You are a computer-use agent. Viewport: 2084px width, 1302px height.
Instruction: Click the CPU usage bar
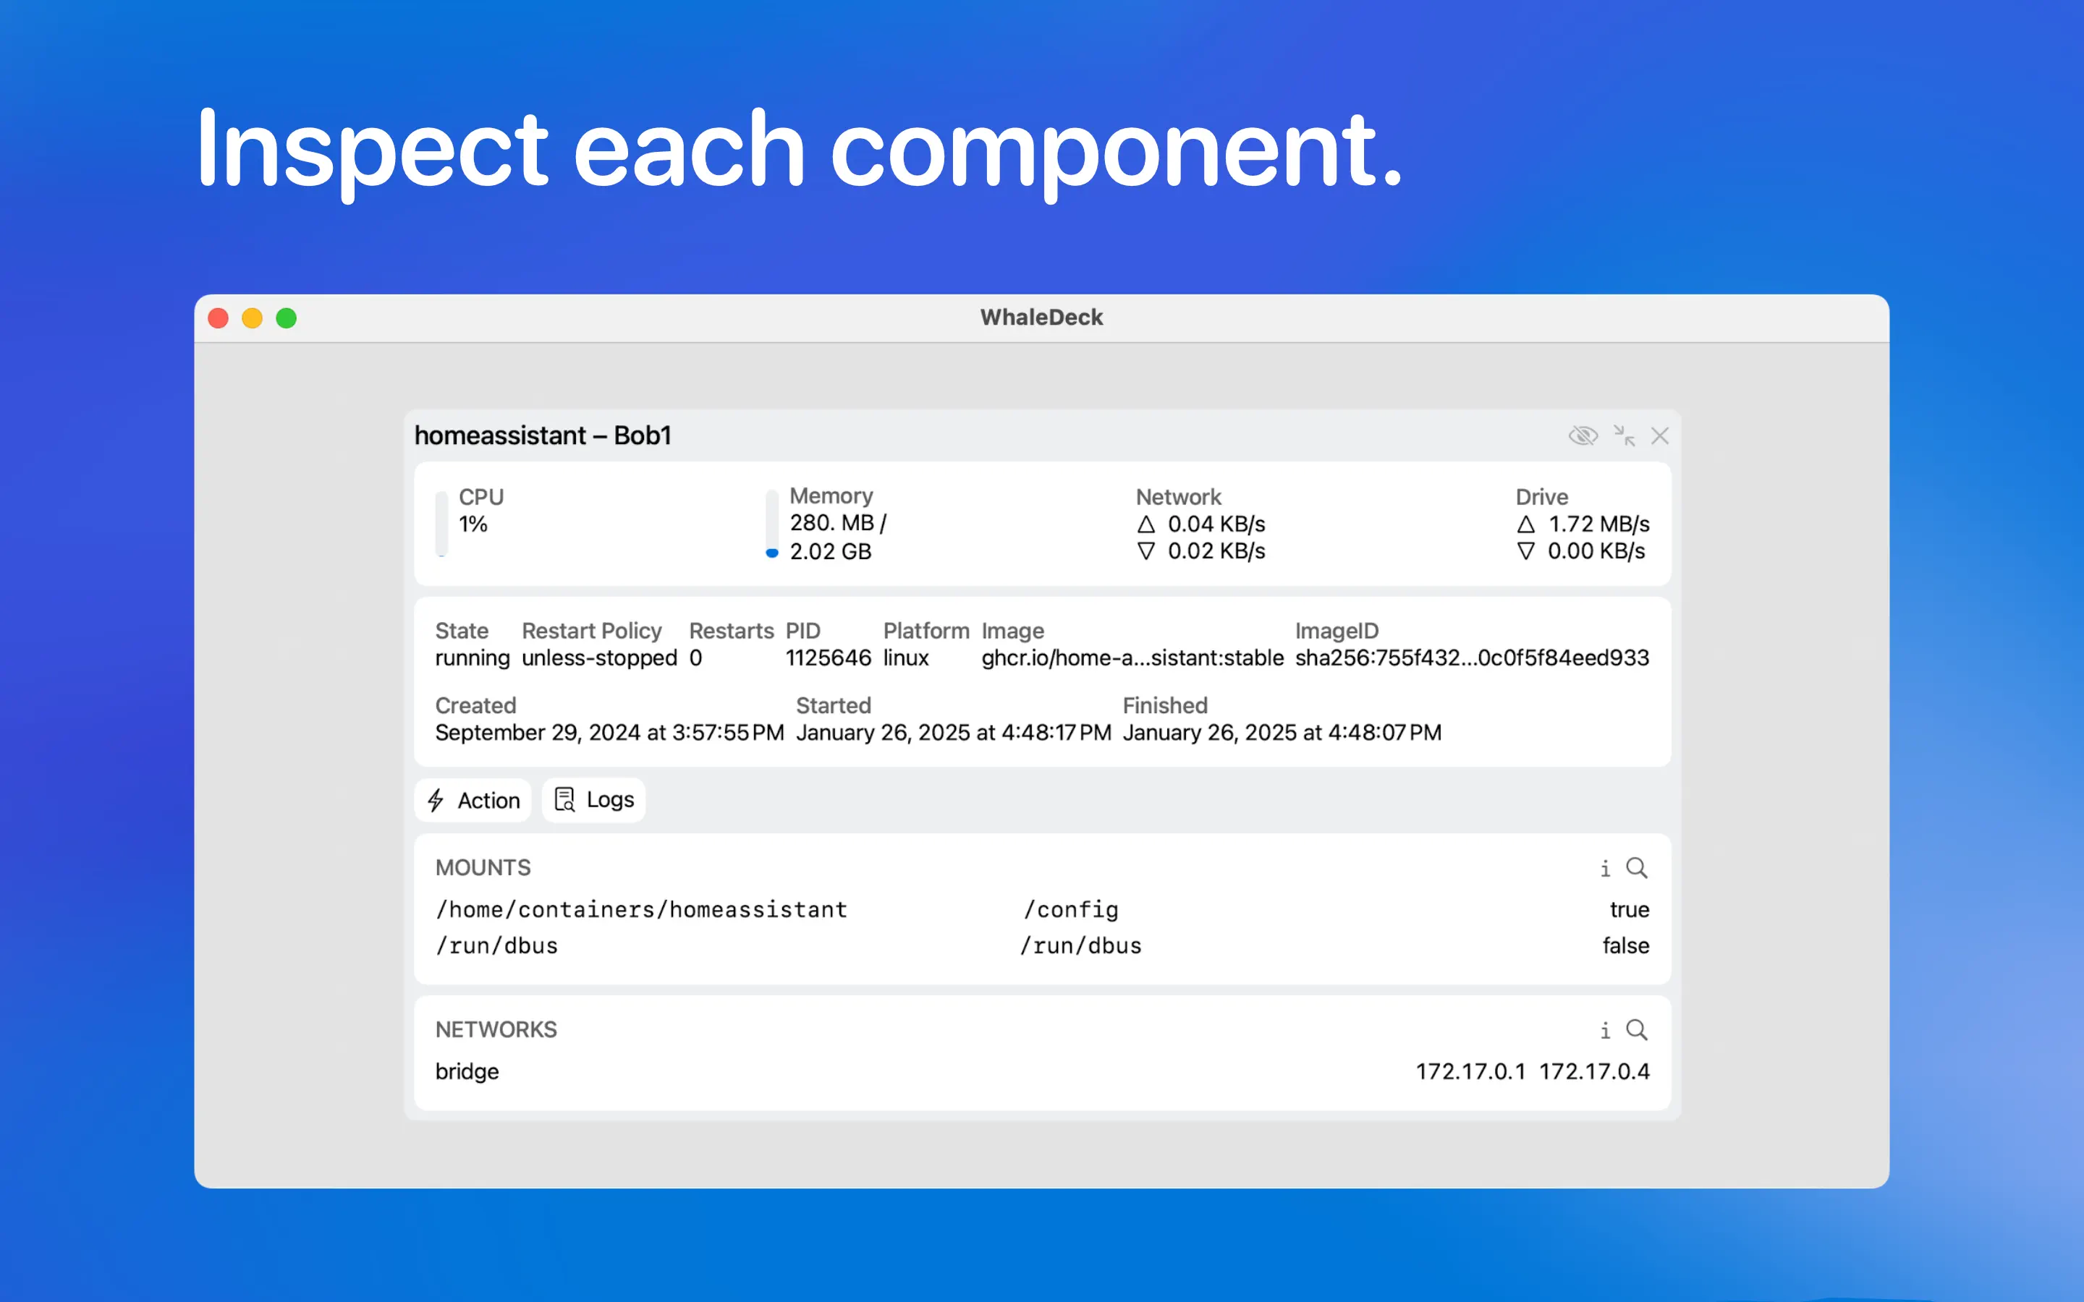442,524
